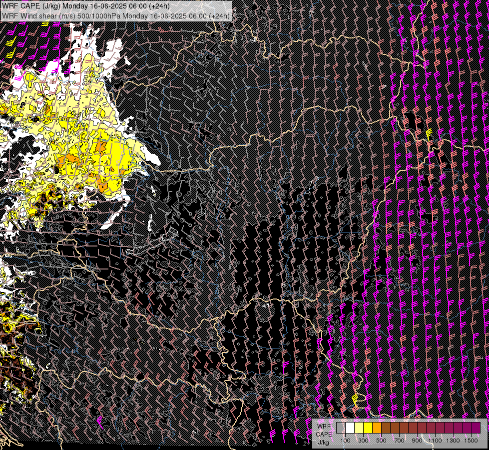Pick the pale yellow legend swatch before 300
Viewport: 489px width, 450px height.
tap(359, 427)
